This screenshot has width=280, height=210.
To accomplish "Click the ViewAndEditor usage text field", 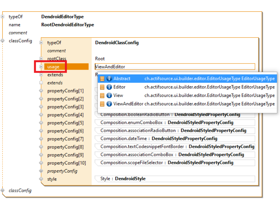I will [174, 67].
